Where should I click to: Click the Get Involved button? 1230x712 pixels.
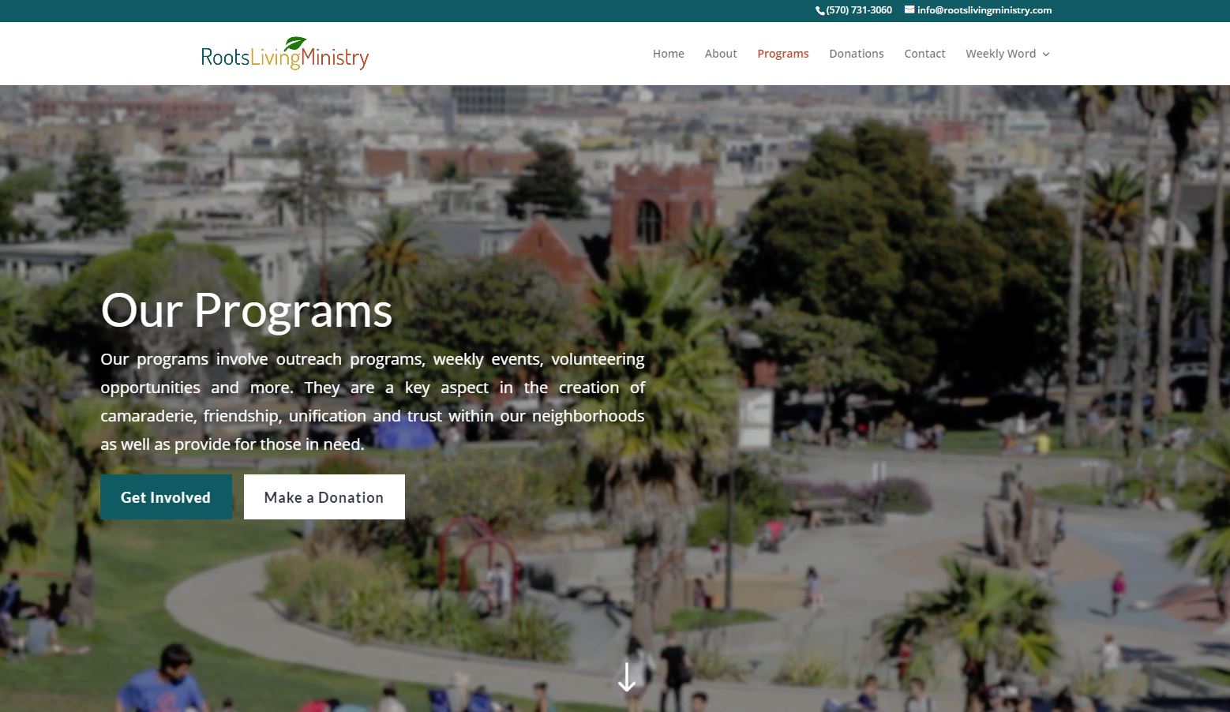(x=166, y=497)
